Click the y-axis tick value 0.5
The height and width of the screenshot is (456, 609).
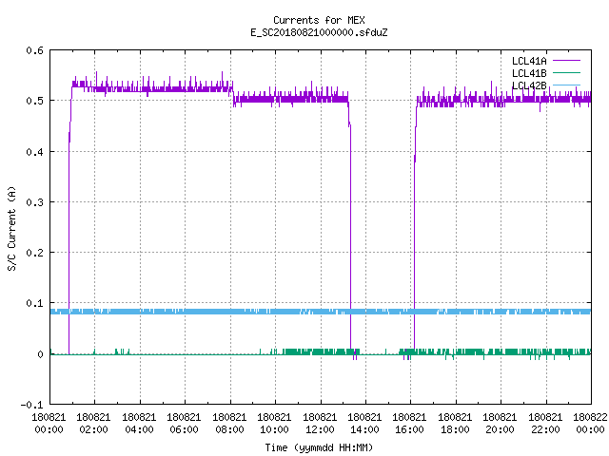[34, 101]
